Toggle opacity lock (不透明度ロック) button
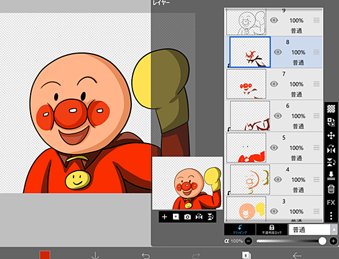The height and width of the screenshot is (259, 339). (272, 230)
